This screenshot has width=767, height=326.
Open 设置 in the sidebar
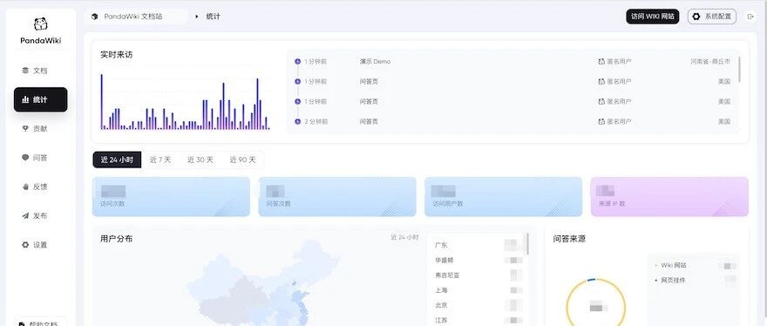[41, 245]
